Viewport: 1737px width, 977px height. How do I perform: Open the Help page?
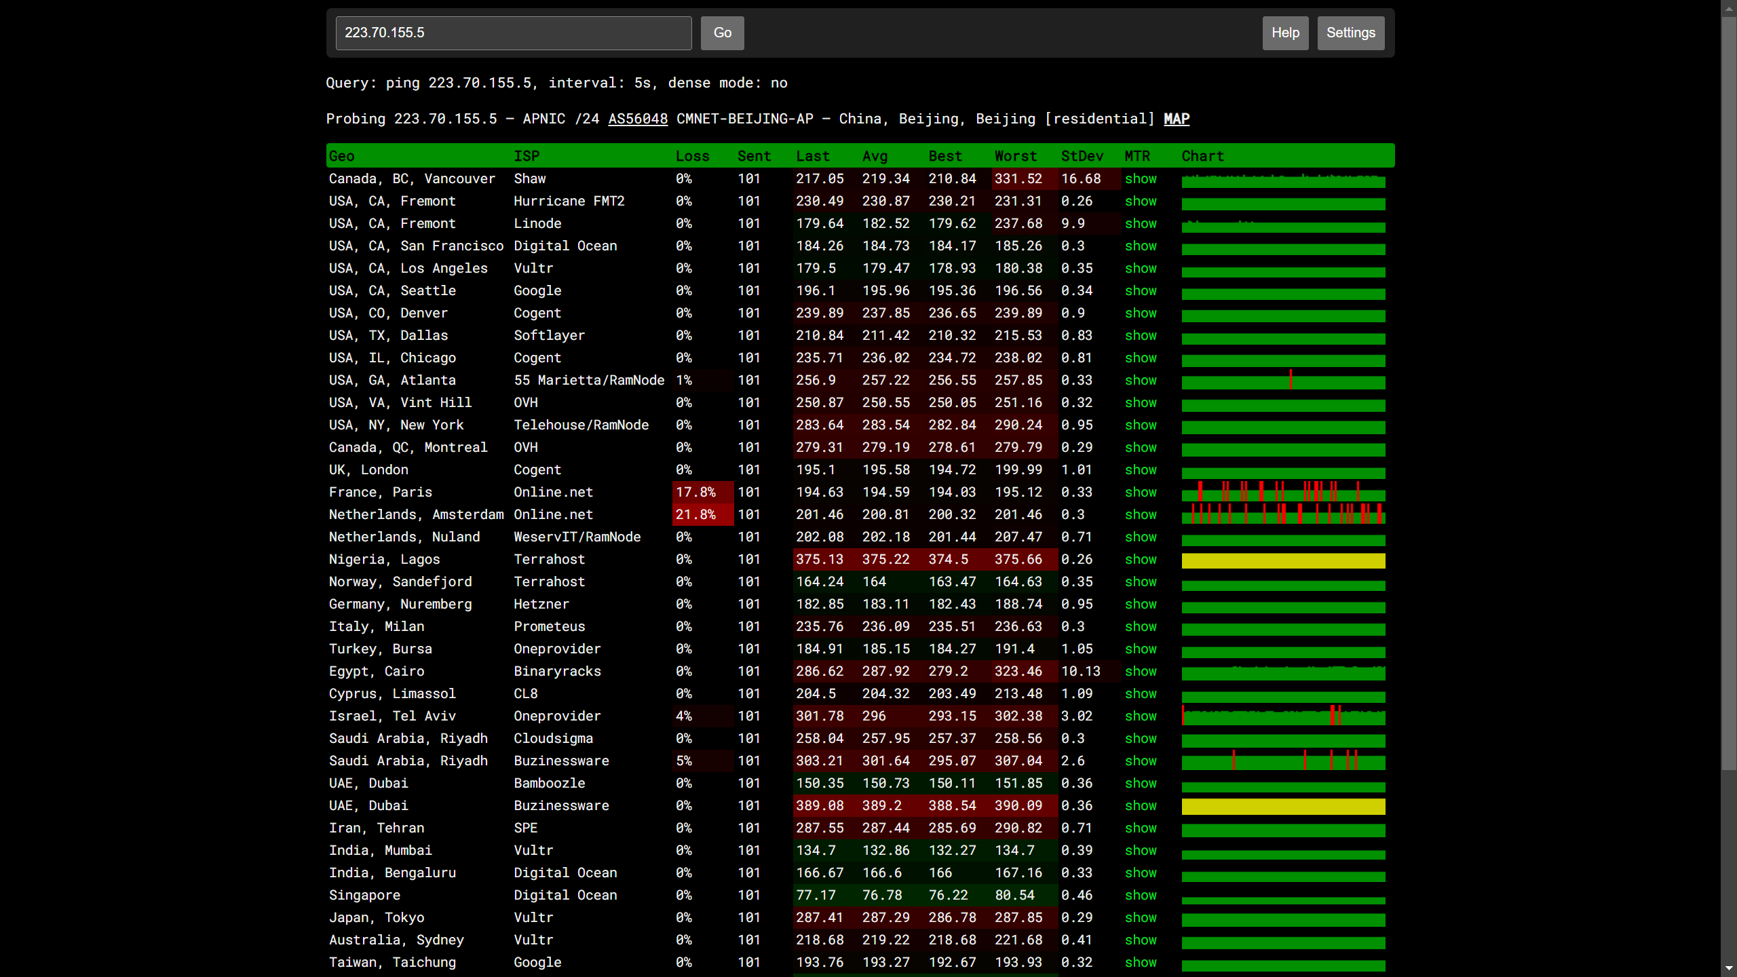click(1285, 33)
